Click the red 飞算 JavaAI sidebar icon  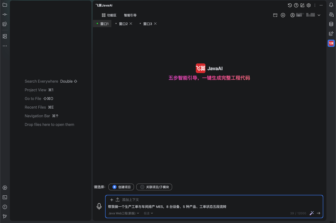click(x=331, y=43)
